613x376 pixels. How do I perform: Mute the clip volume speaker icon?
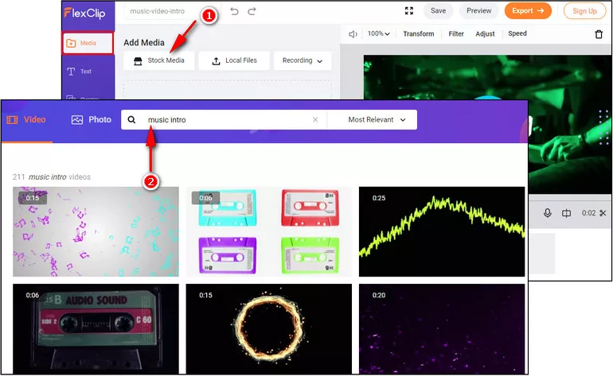tap(353, 34)
